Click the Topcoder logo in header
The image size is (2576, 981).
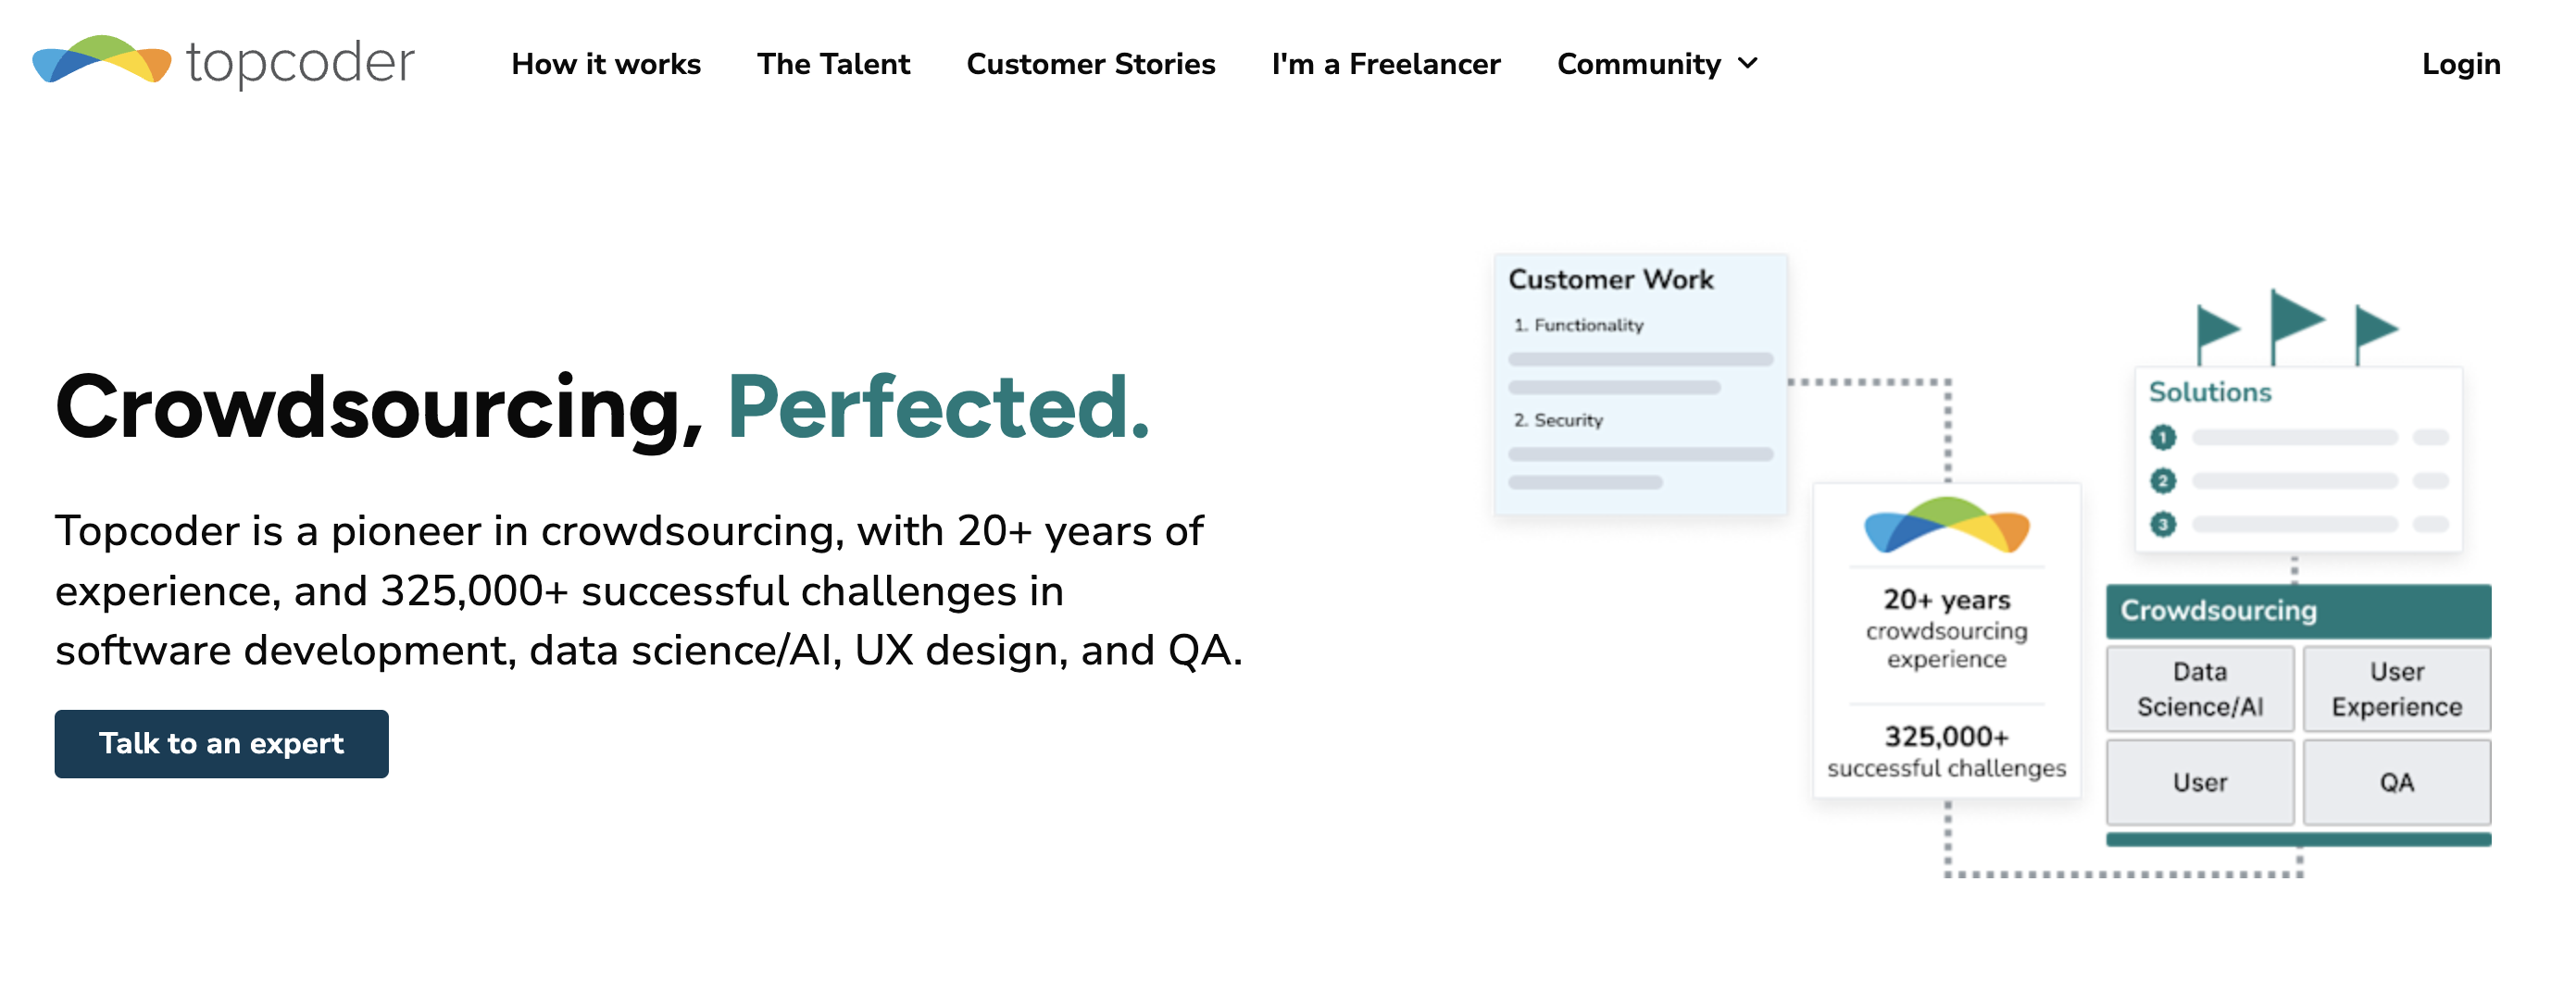point(223,62)
